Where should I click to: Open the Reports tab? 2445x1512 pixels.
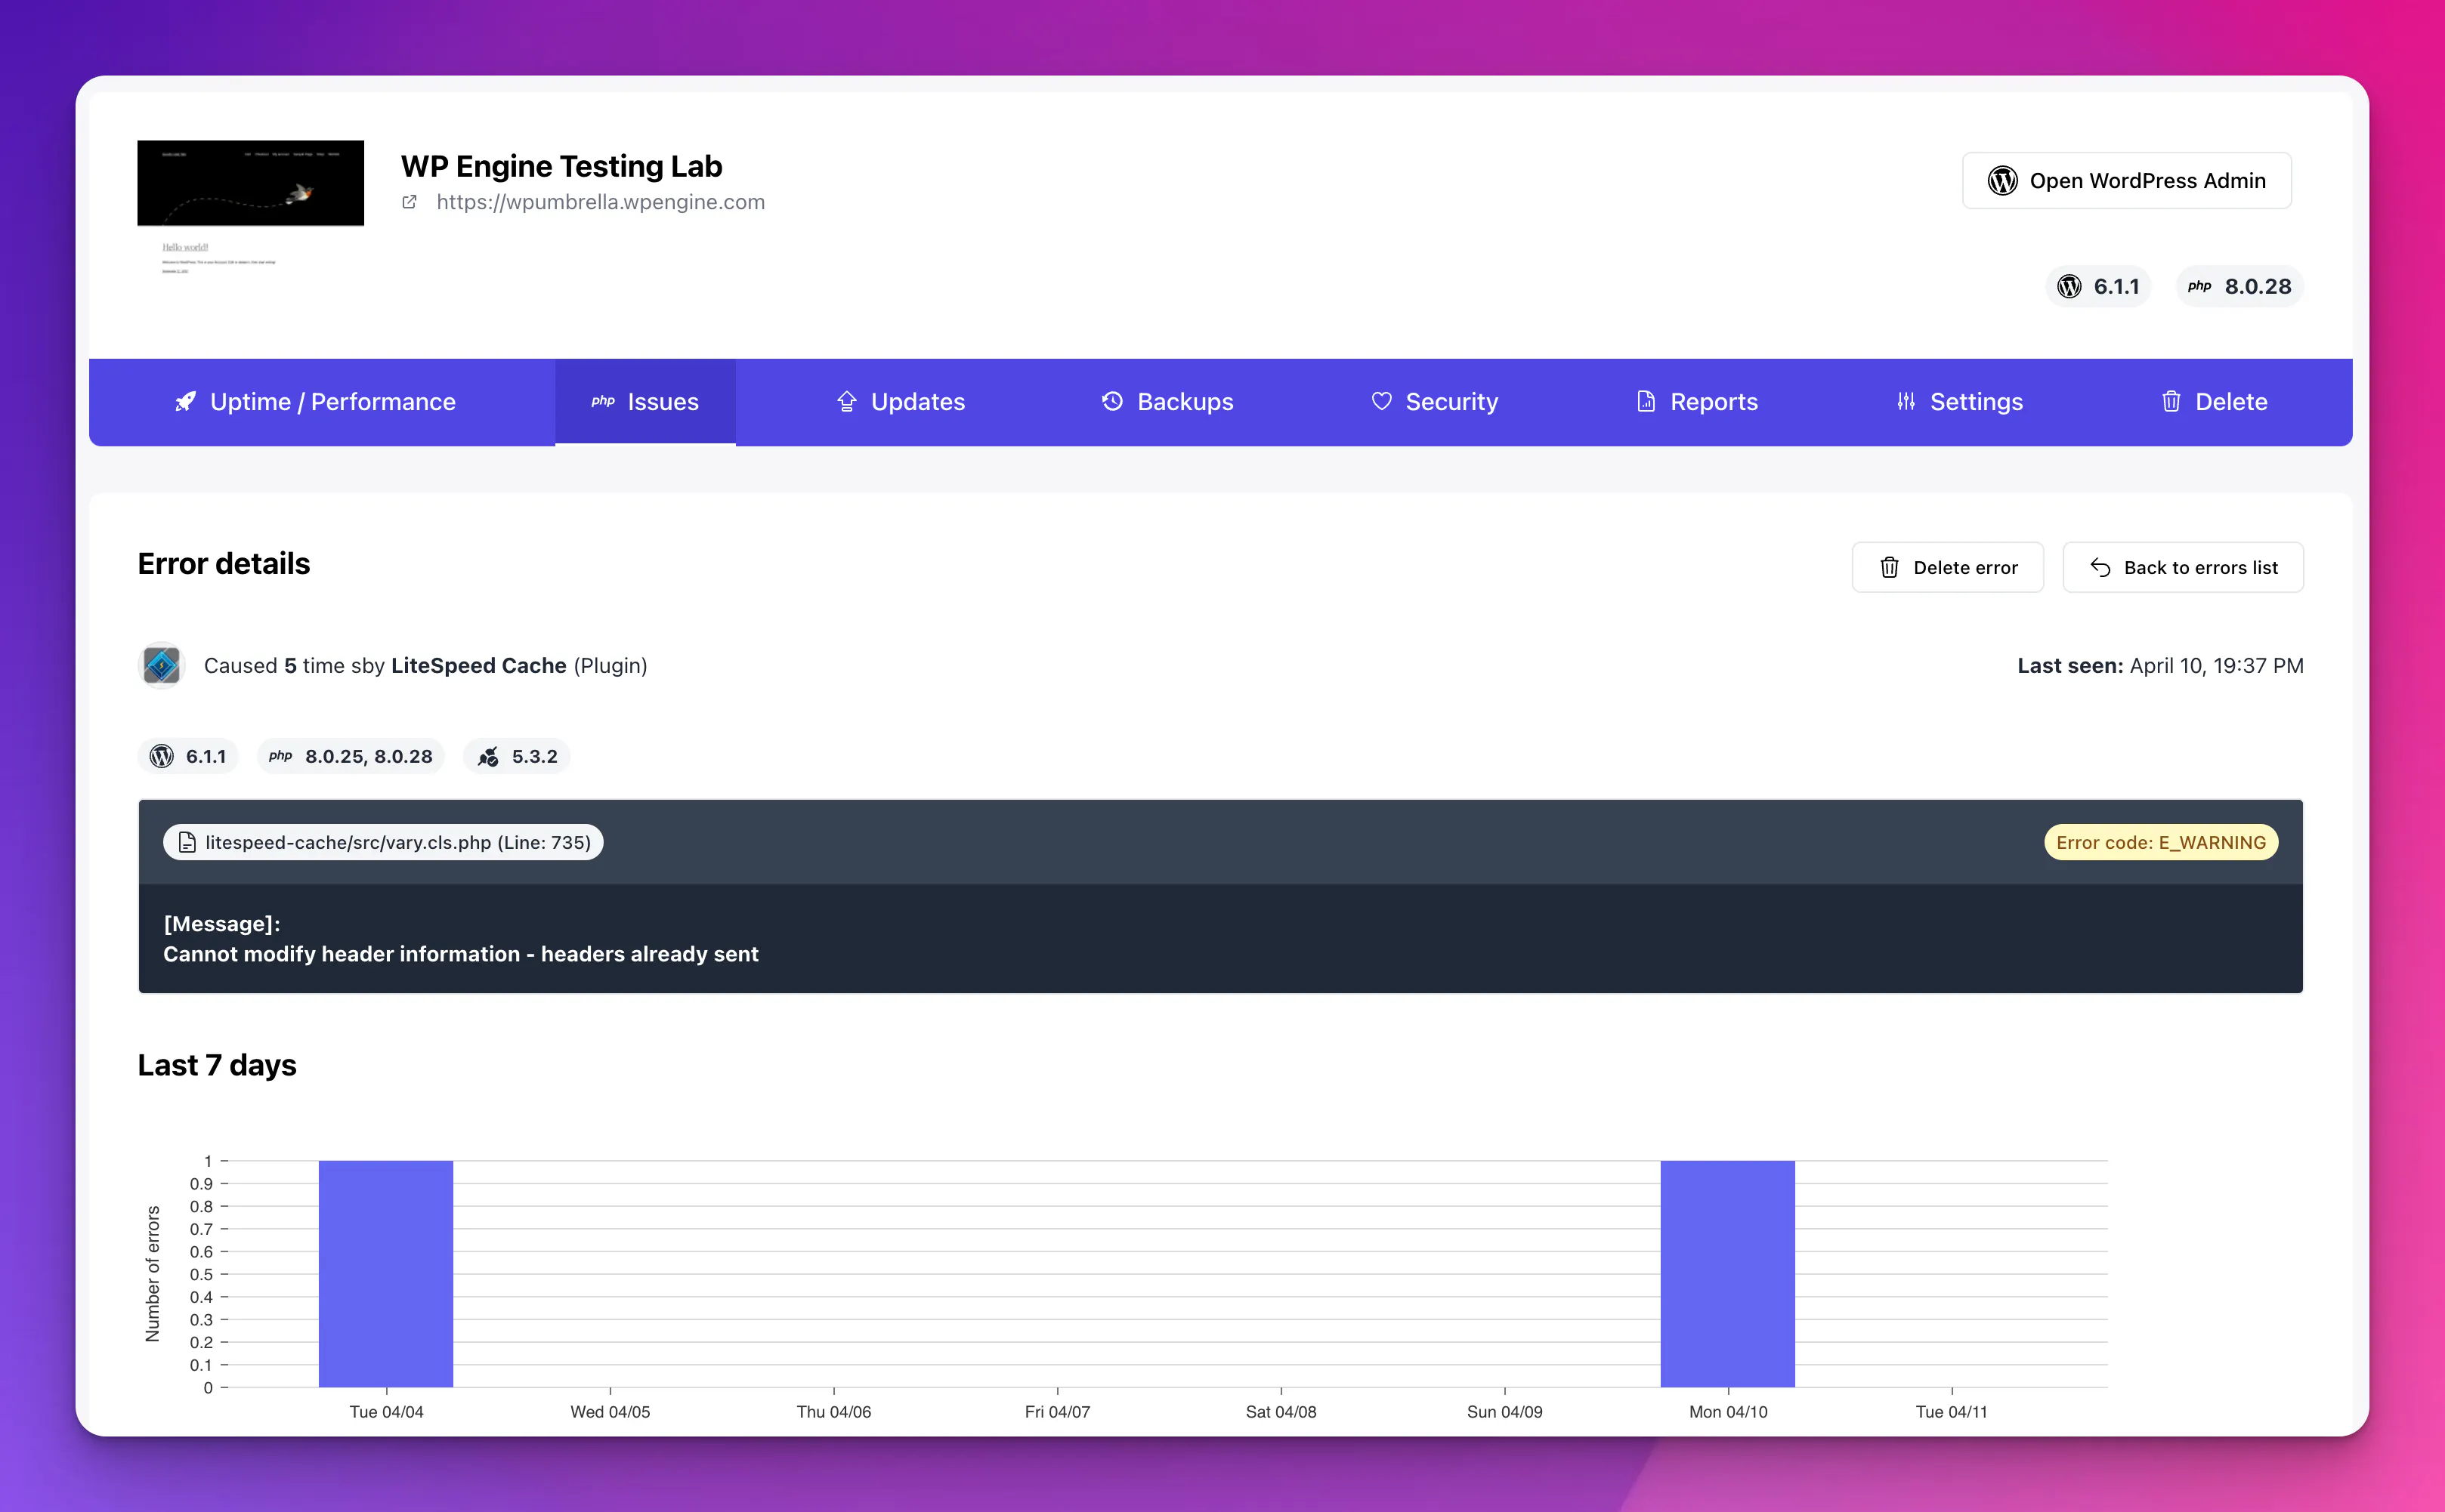(x=1697, y=402)
